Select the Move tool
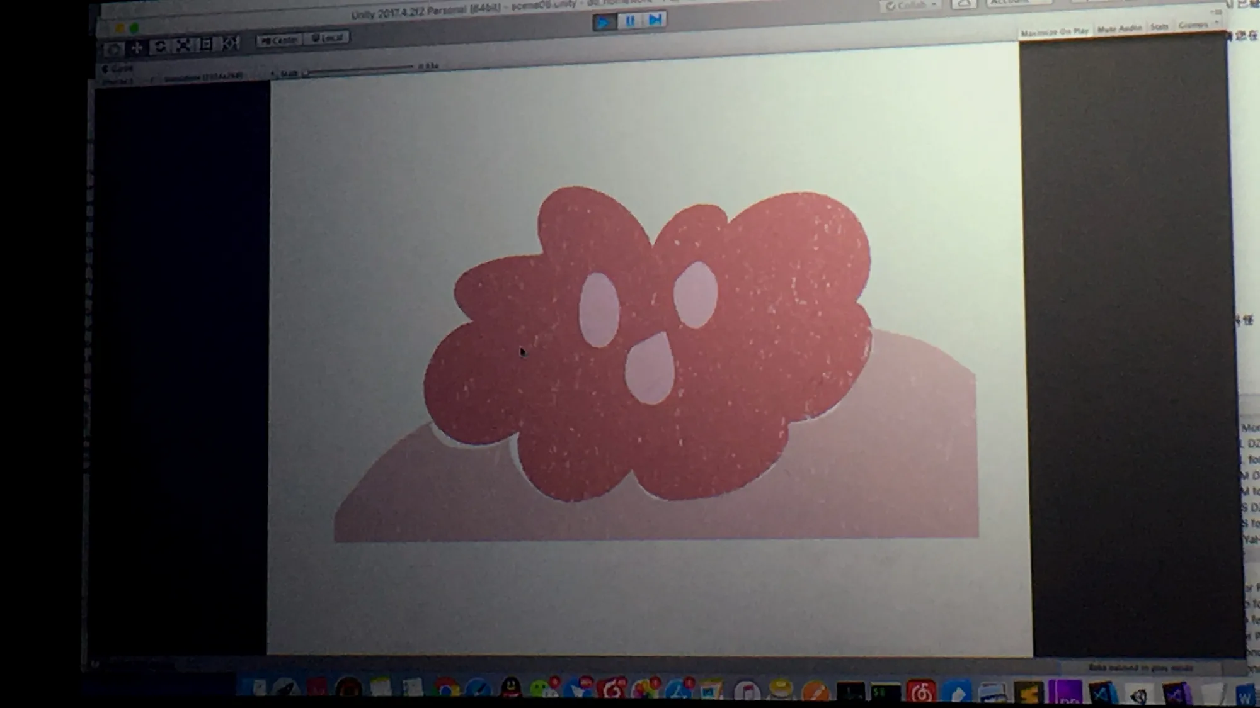The image size is (1260, 708). [x=137, y=48]
